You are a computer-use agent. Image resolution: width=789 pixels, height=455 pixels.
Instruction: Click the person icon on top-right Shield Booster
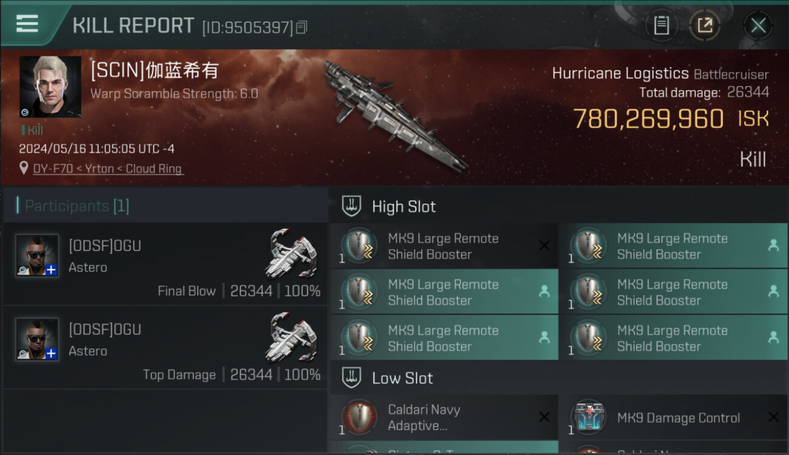coord(773,246)
